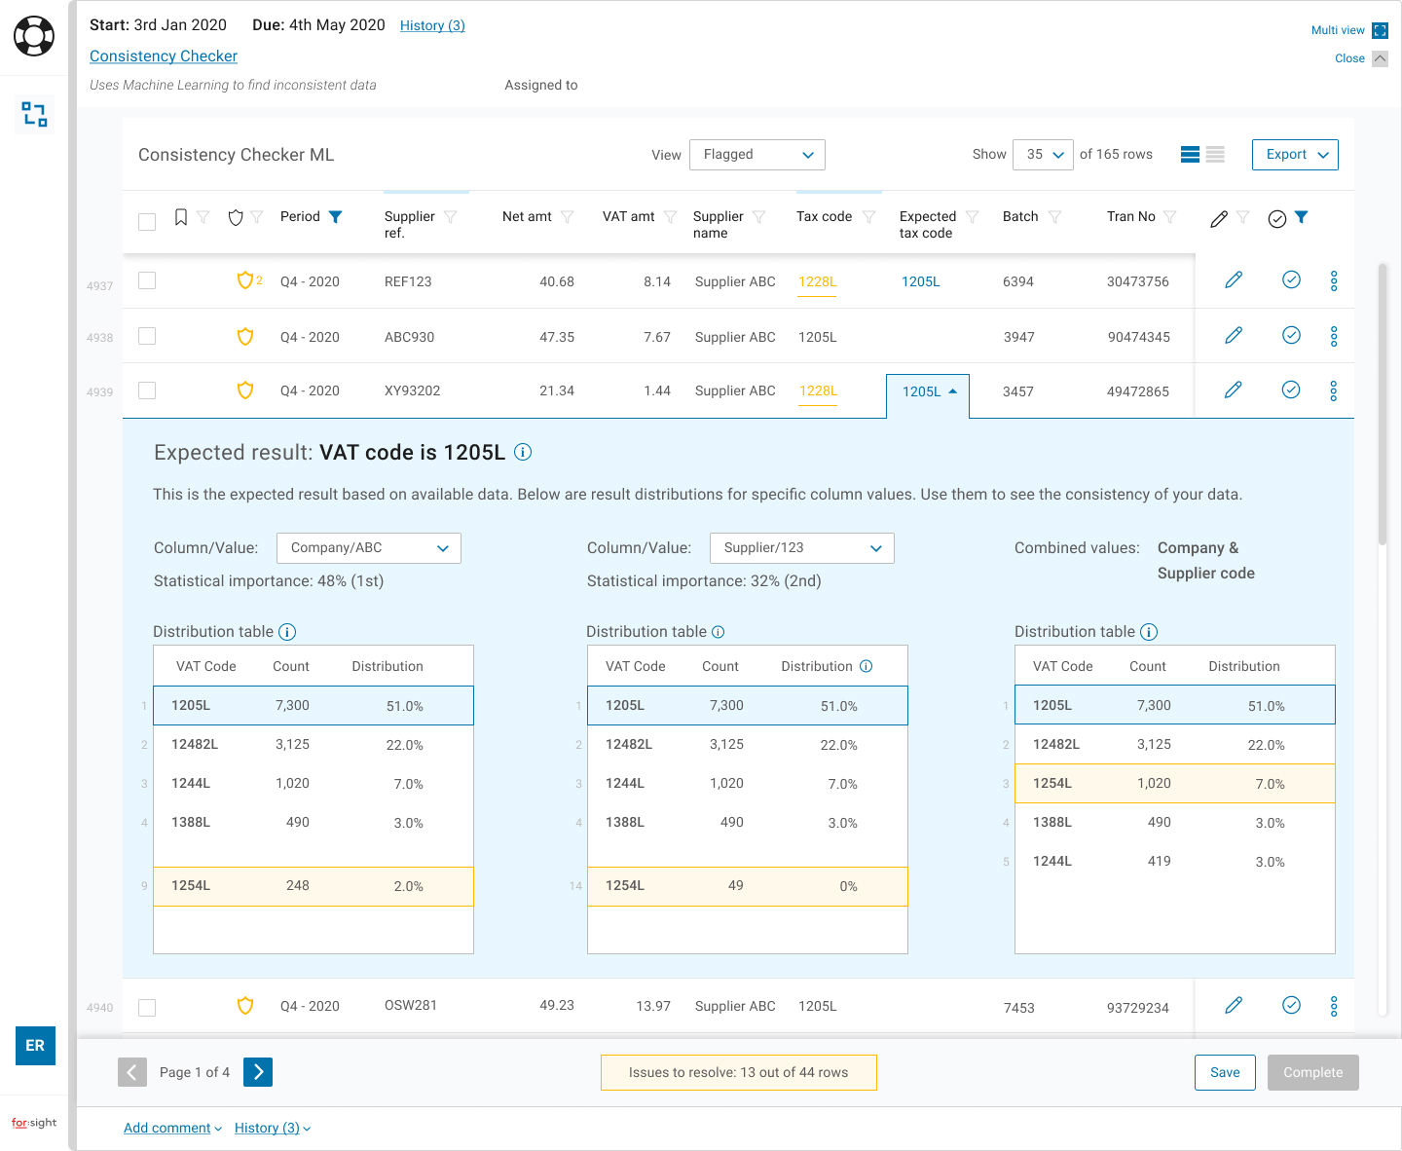This screenshot has width=1402, height=1151.
Task: Open three-dot menu for row XY93202
Action: [1333, 390]
